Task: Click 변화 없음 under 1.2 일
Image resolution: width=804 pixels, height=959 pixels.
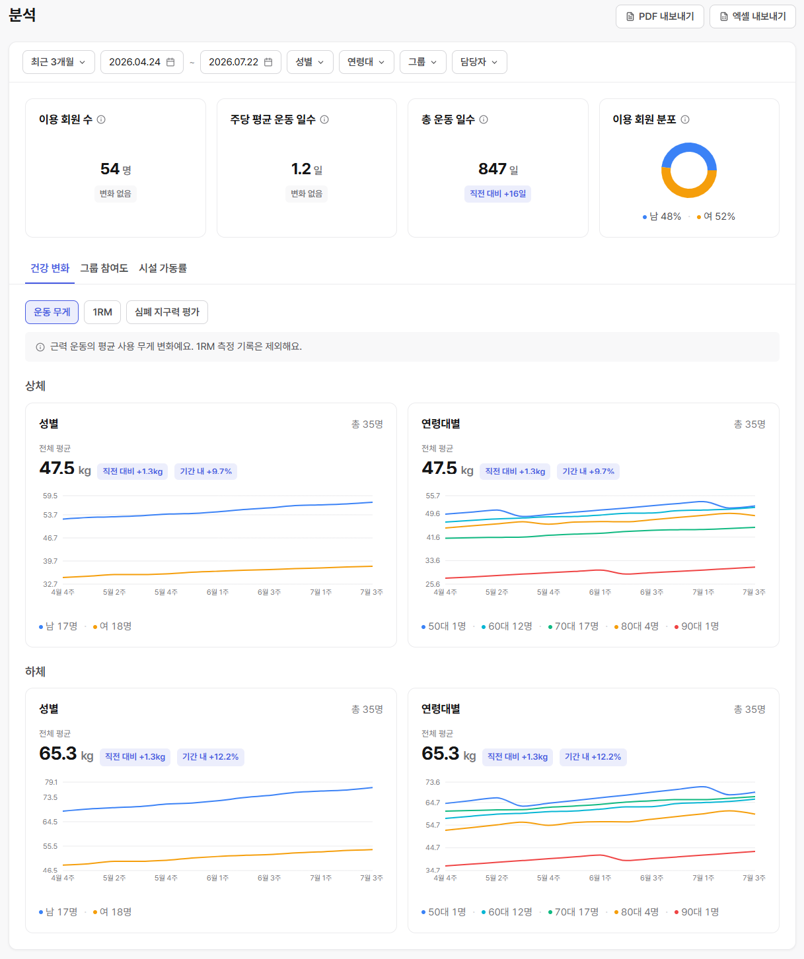Action: (307, 193)
